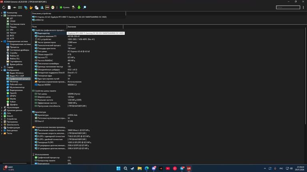Viewport: 307px width, 172px height.
Task: Select the Ширина шины row
Action: [x=44, y=97]
